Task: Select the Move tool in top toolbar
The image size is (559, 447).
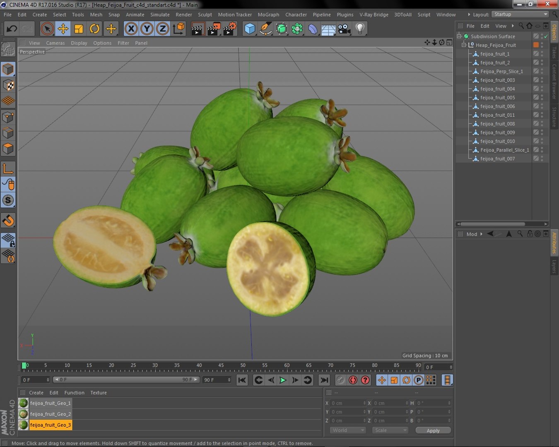Action: point(63,29)
